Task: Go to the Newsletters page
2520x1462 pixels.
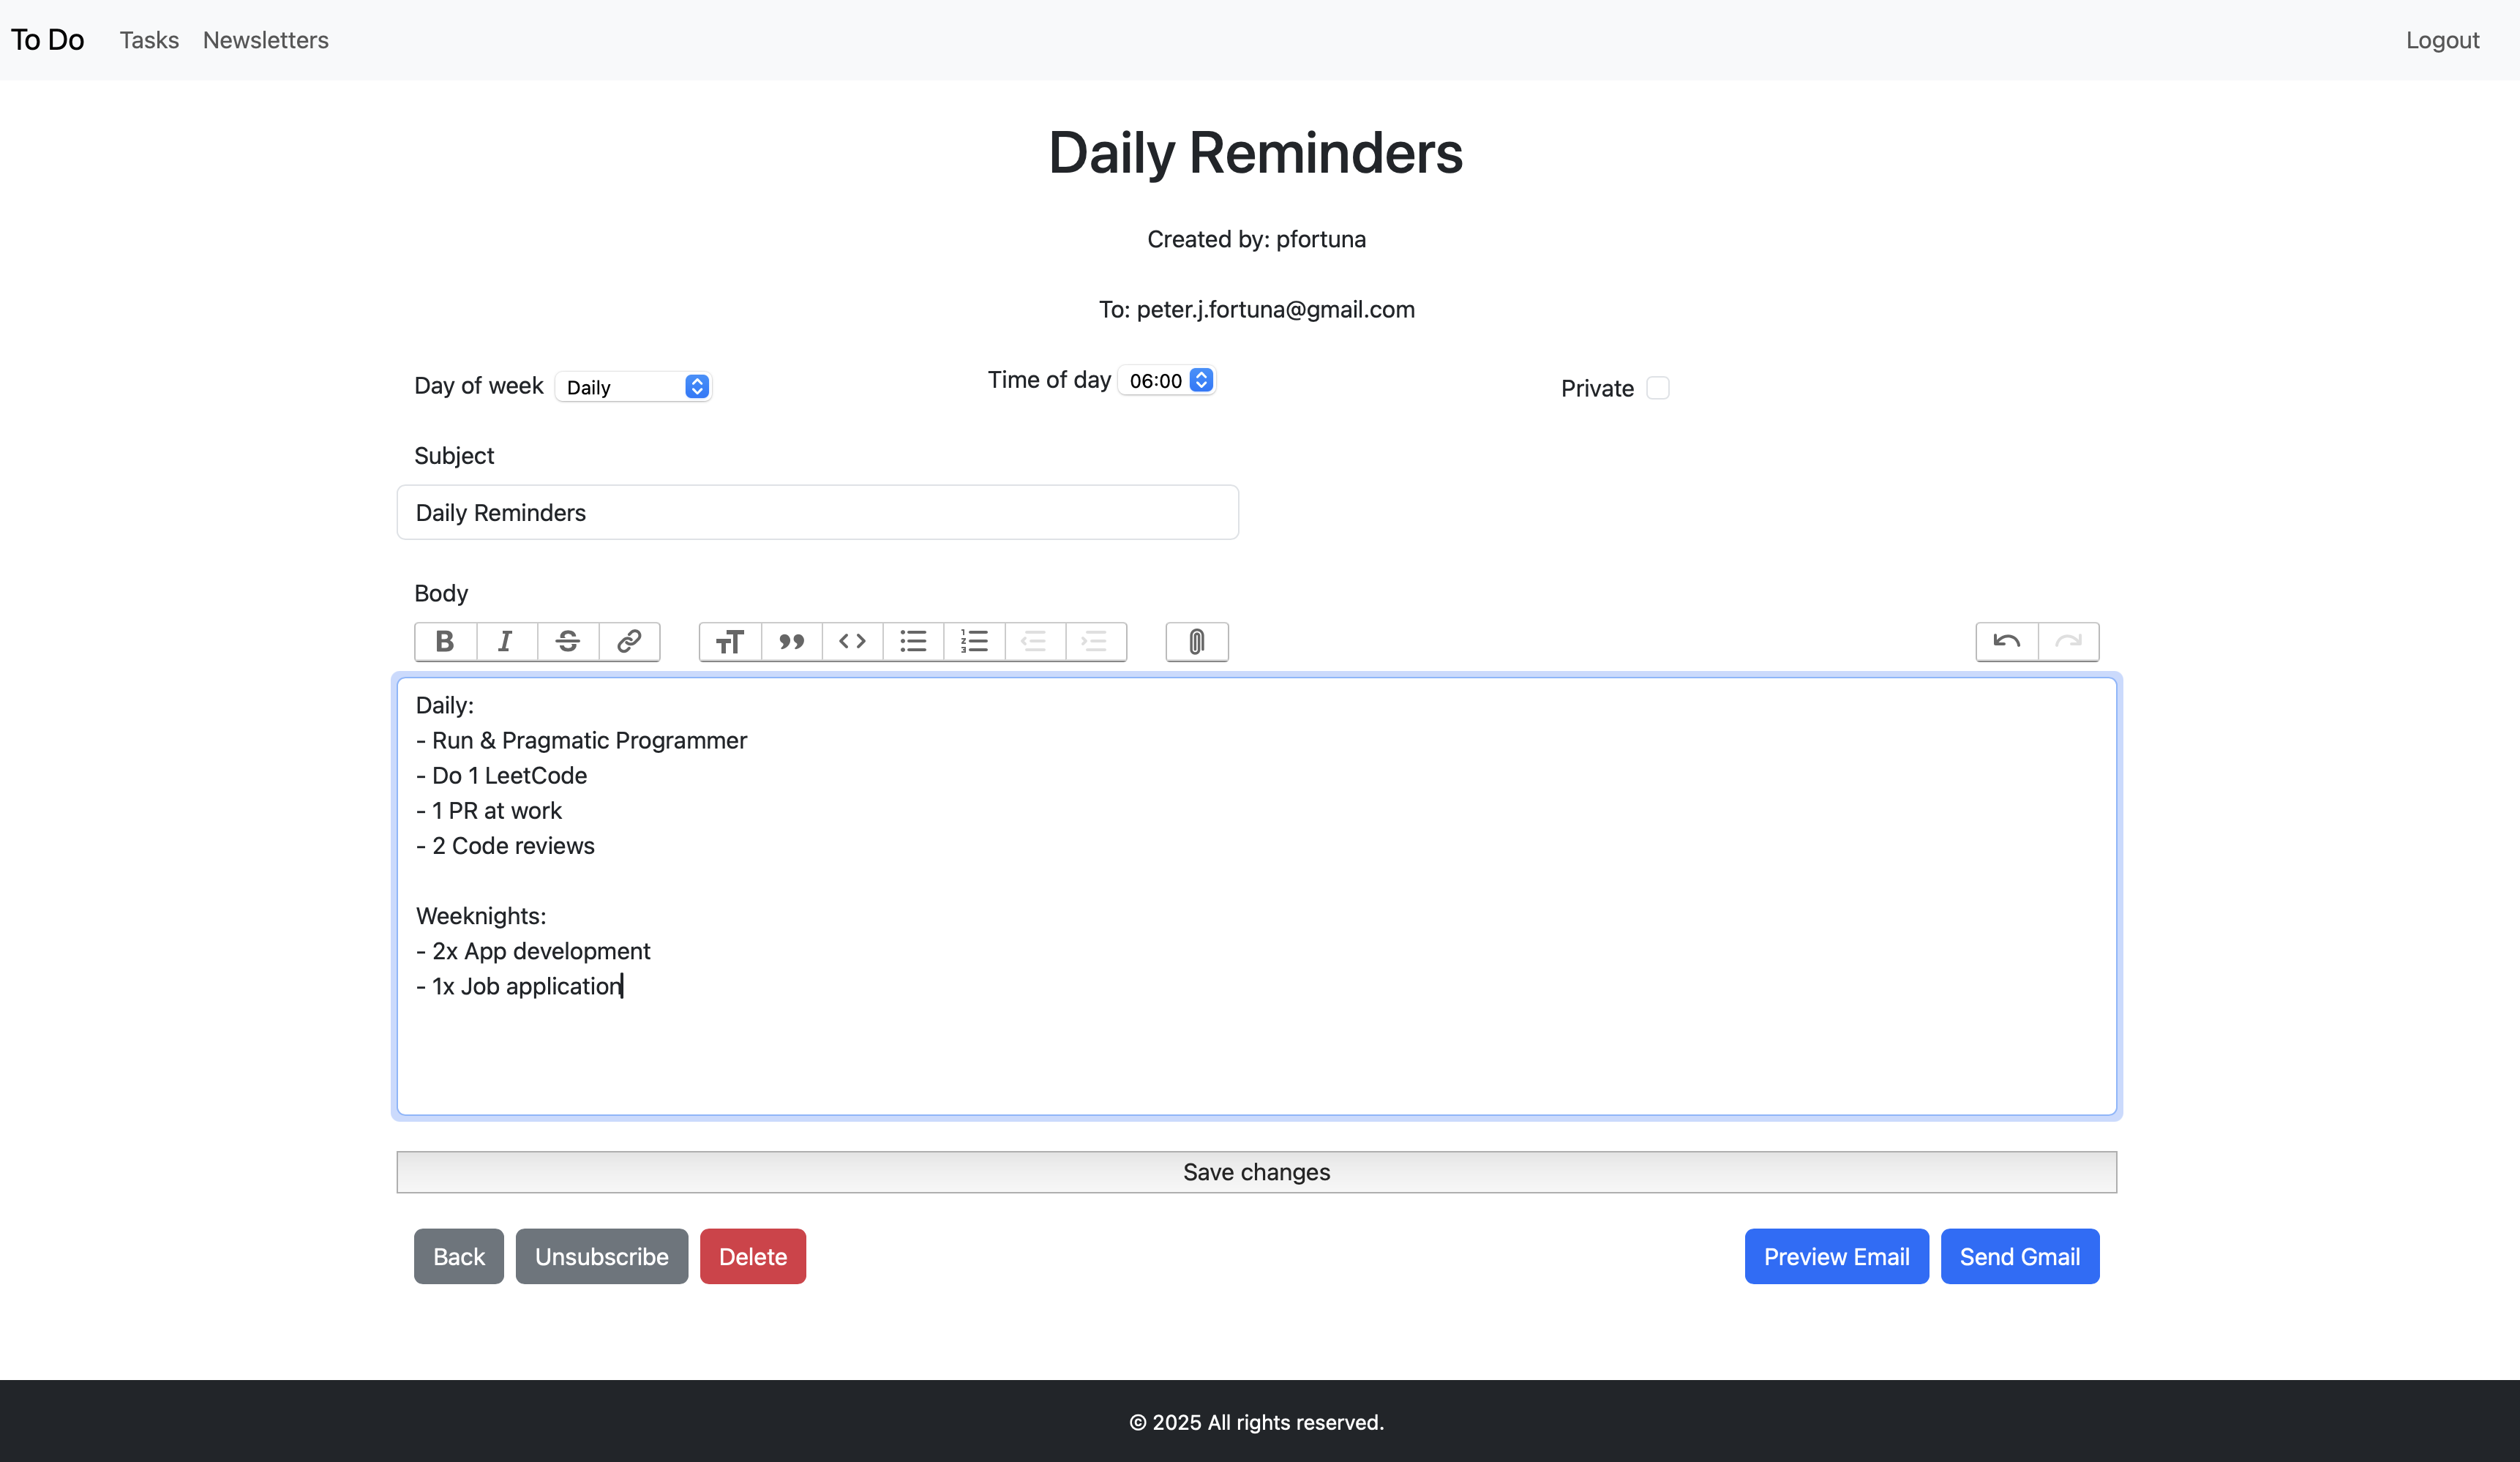Action: click(265, 40)
